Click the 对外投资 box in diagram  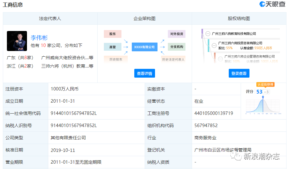(177, 34)
